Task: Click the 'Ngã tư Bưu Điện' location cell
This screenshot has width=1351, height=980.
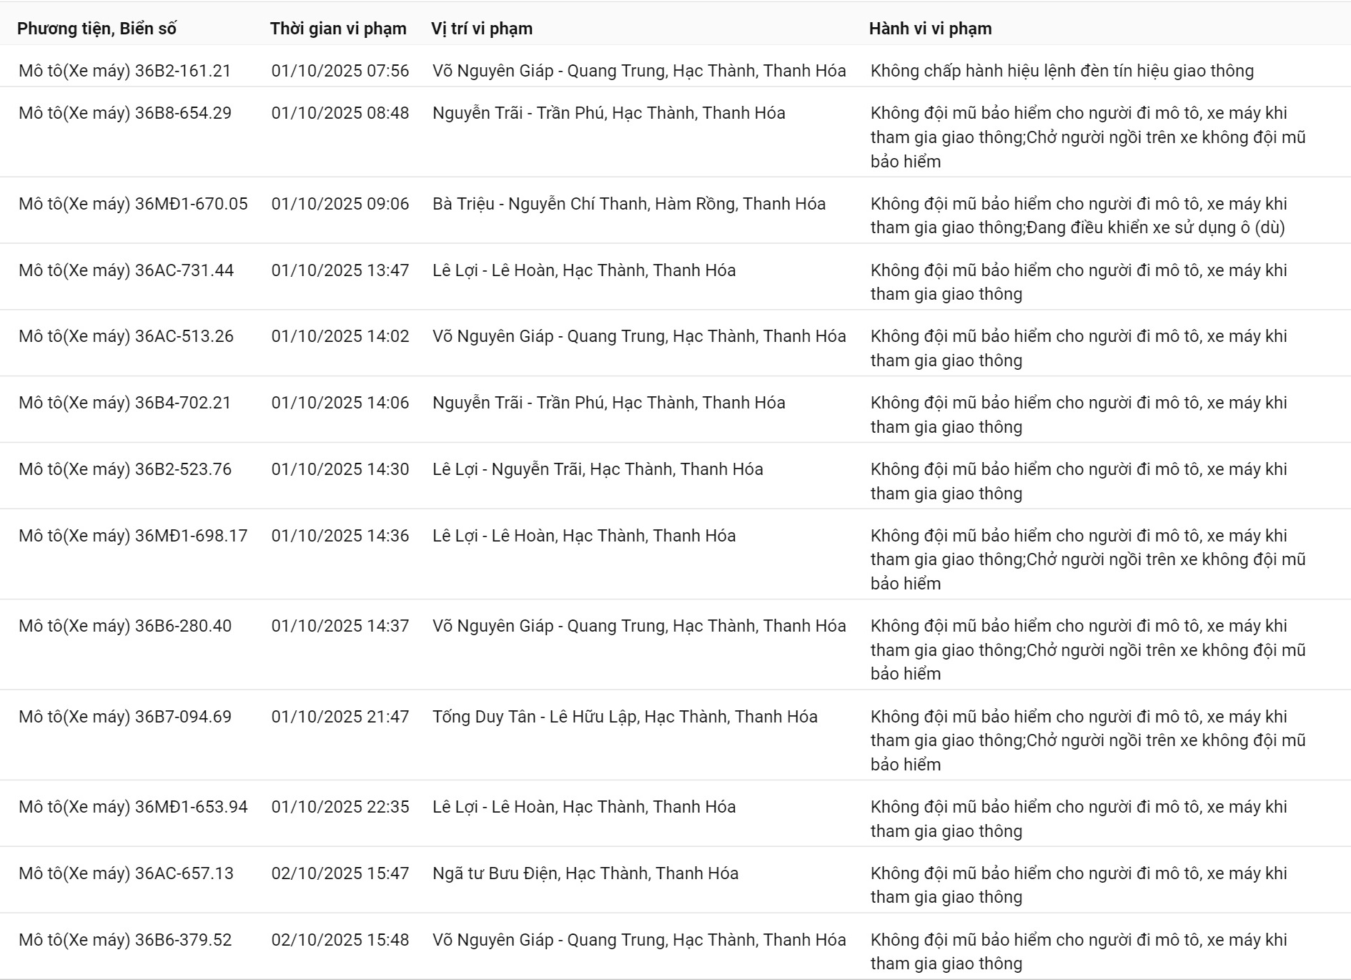Action: click(585, 873)
